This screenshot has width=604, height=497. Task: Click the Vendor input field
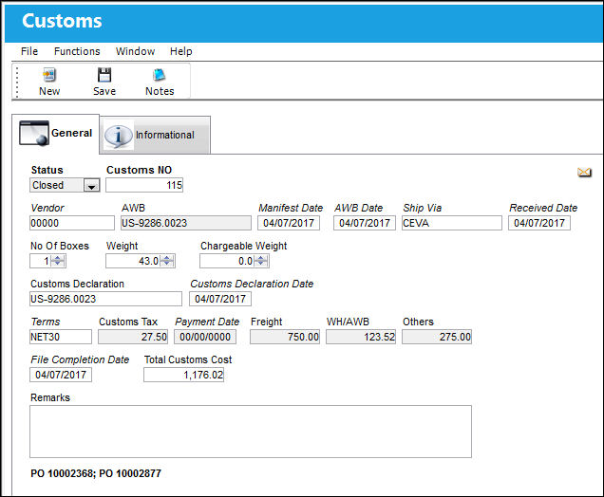click(x=72, y=223)
